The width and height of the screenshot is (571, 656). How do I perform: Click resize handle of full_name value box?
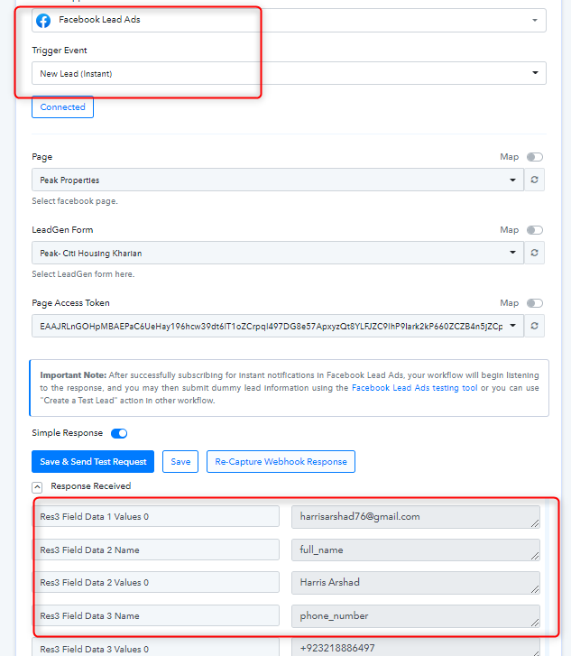535,556
